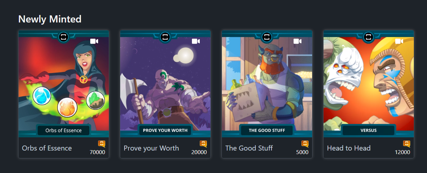The width and height of the screenshot is (427, 173).
Task: Select the Prove your Worth title text
Action: tap(151, 148)
